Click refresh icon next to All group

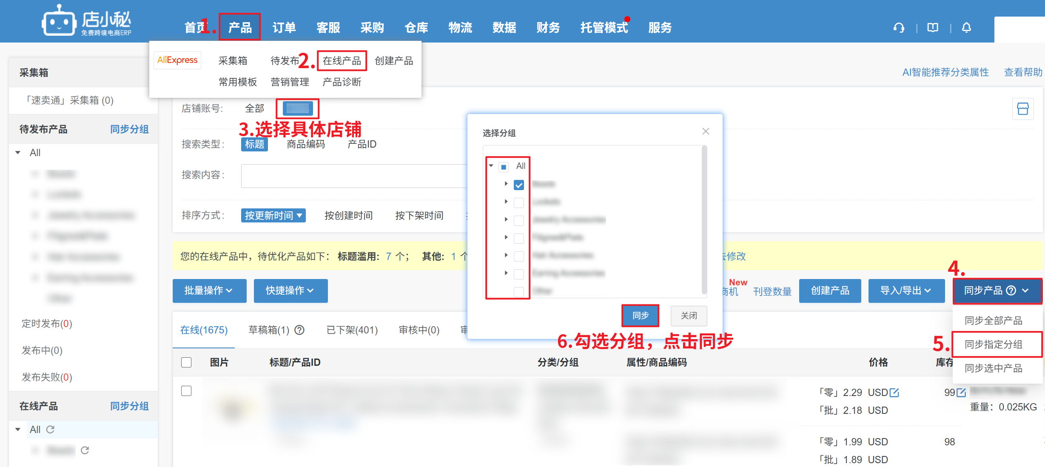point(50,430)
